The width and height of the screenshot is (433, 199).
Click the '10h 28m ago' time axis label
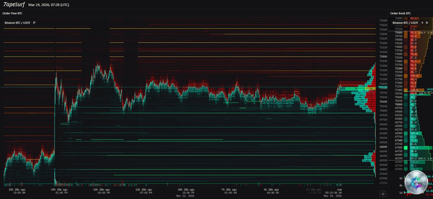[x=186, y=190]
